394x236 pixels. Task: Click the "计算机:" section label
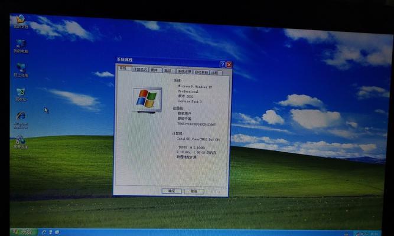(177, 133)
